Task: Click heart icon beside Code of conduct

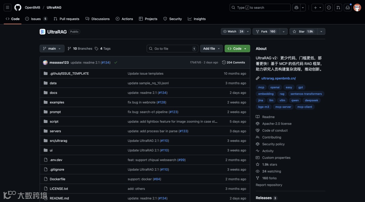Action: tap(258, 130)
